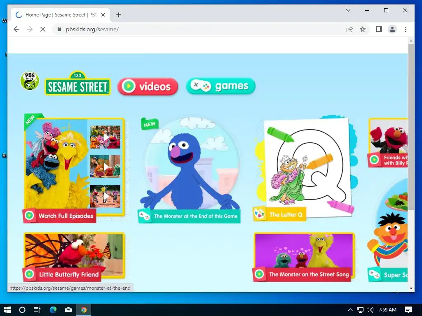Viewport: 422px width, 316px height.
Task: Open The Monster on the Street Song
Action: [309, 274]
